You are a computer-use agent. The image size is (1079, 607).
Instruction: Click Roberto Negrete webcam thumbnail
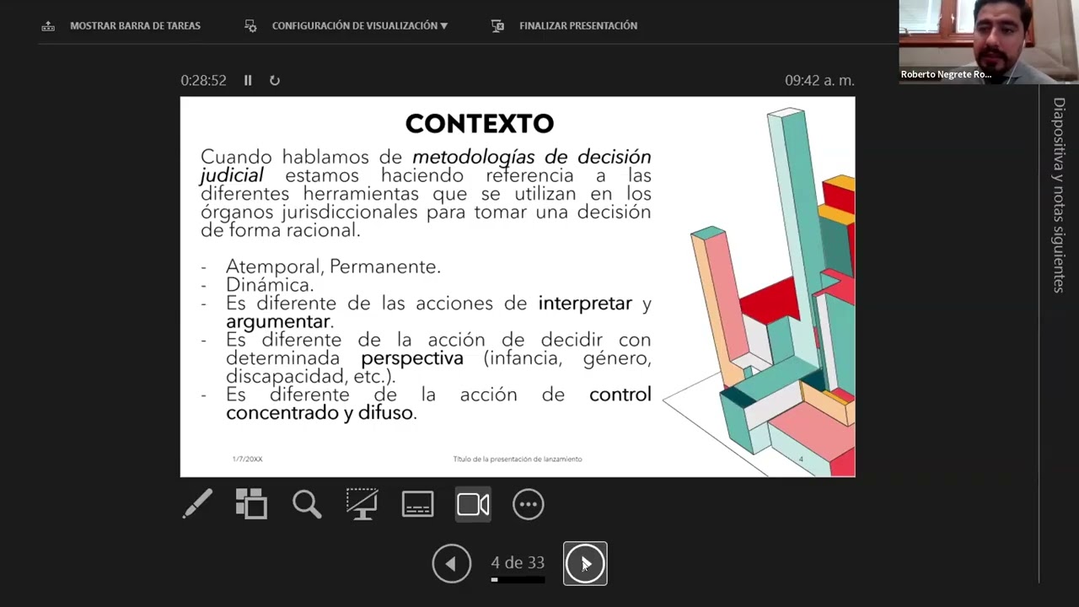coord(989,42)
